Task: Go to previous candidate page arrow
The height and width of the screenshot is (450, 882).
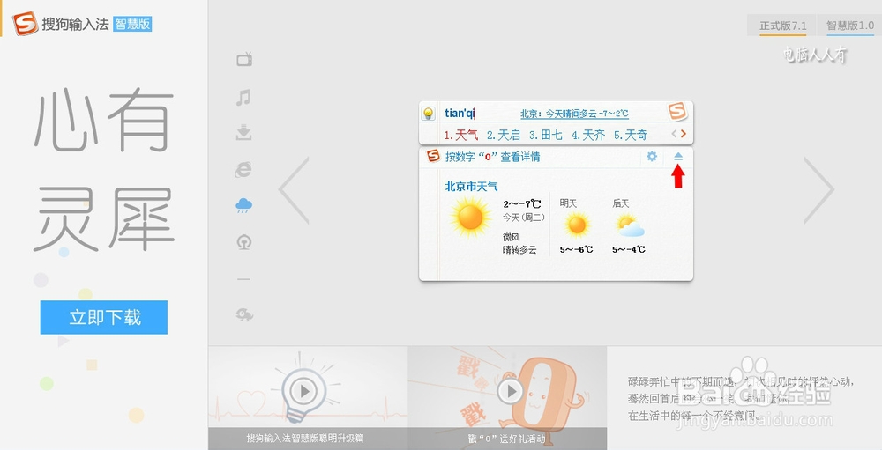Action: tap(675, 134)
